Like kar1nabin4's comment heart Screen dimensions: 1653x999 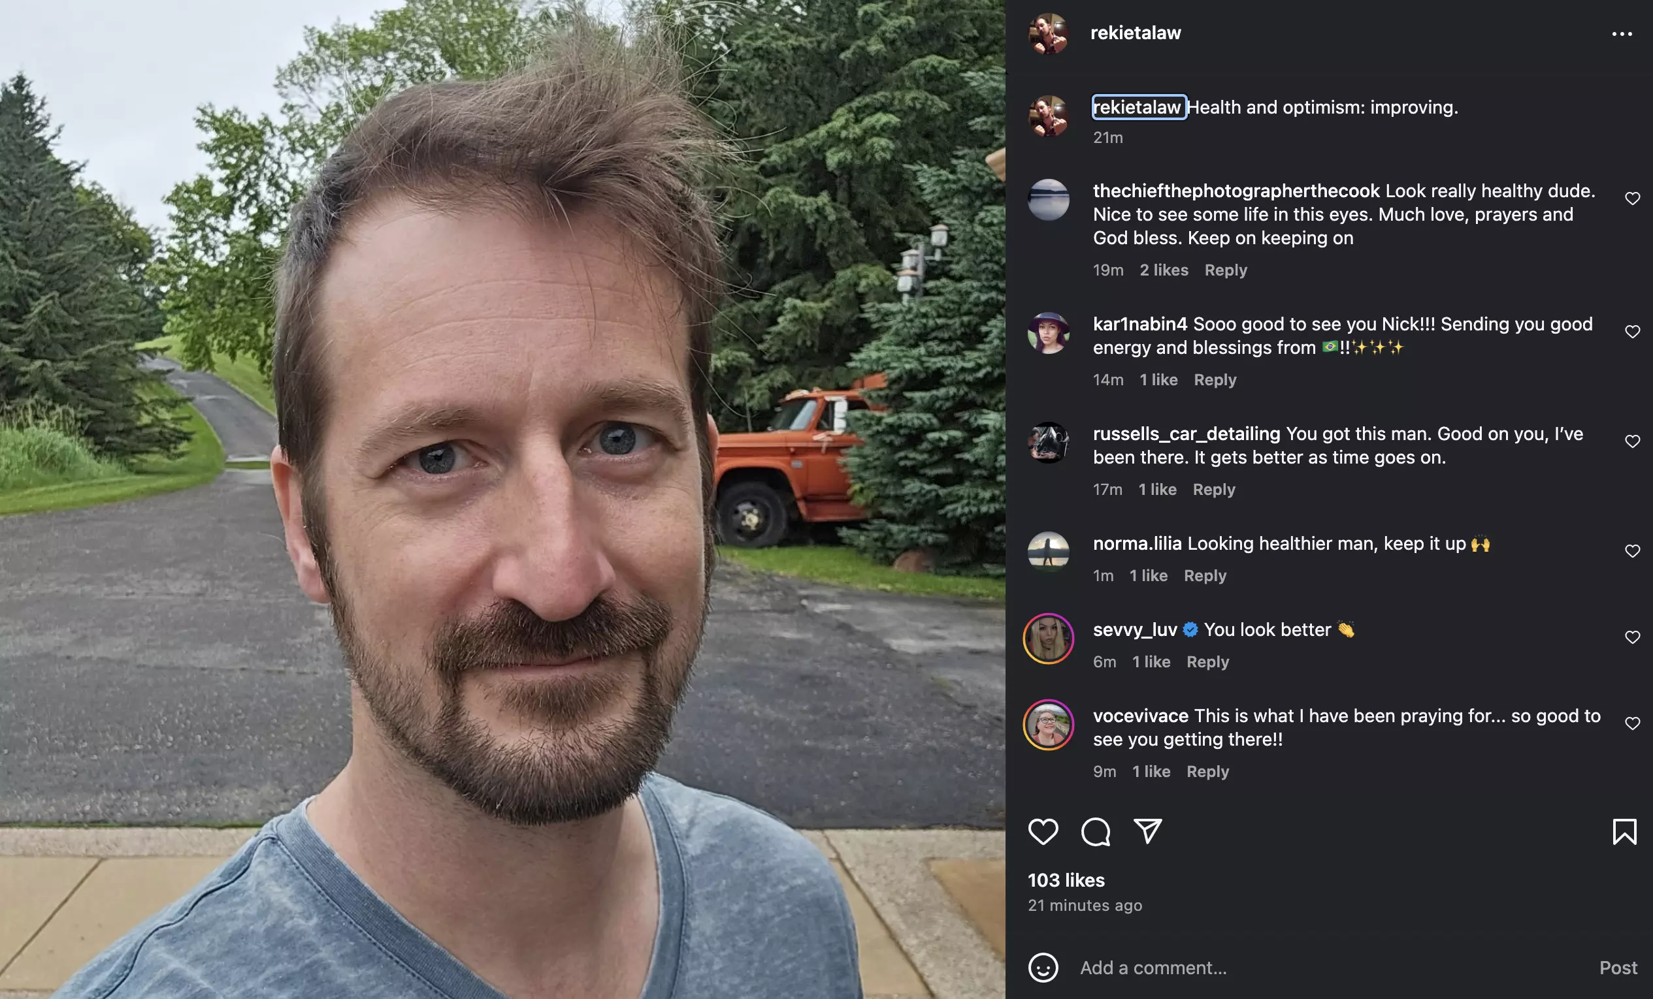point(1632,332)
